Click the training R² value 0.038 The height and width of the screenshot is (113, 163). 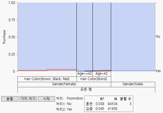coord(100,104)
